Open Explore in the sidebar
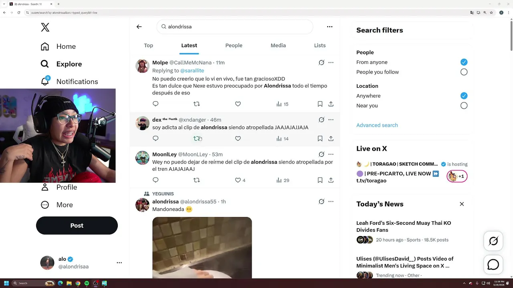Screen dimensions: 513x288 tap(61, 64)
